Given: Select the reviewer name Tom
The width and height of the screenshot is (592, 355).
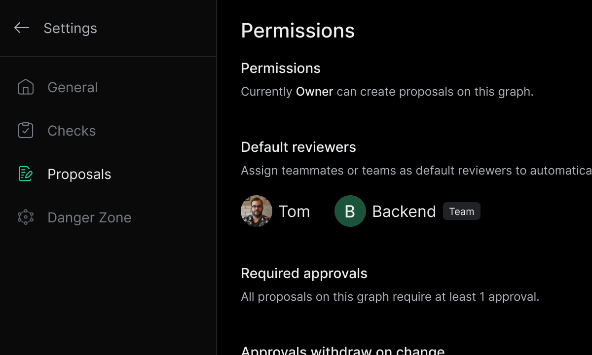Looking at the screenshot, I should pyautogui.click(x=295, y=212).
